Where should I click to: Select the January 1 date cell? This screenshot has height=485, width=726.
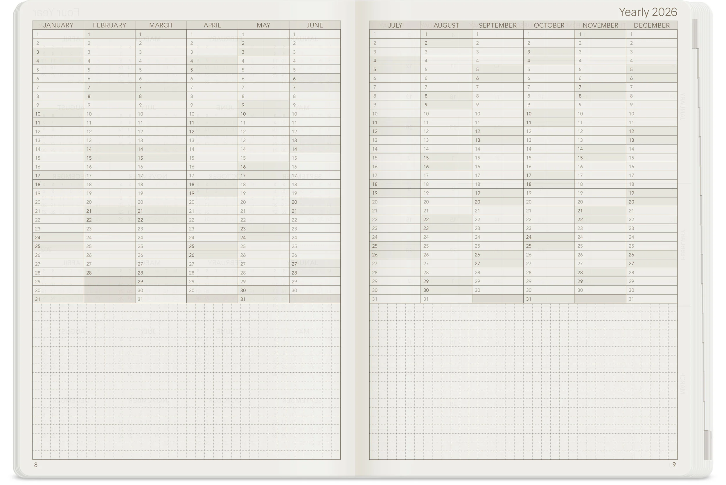click(x=58, y=34)
